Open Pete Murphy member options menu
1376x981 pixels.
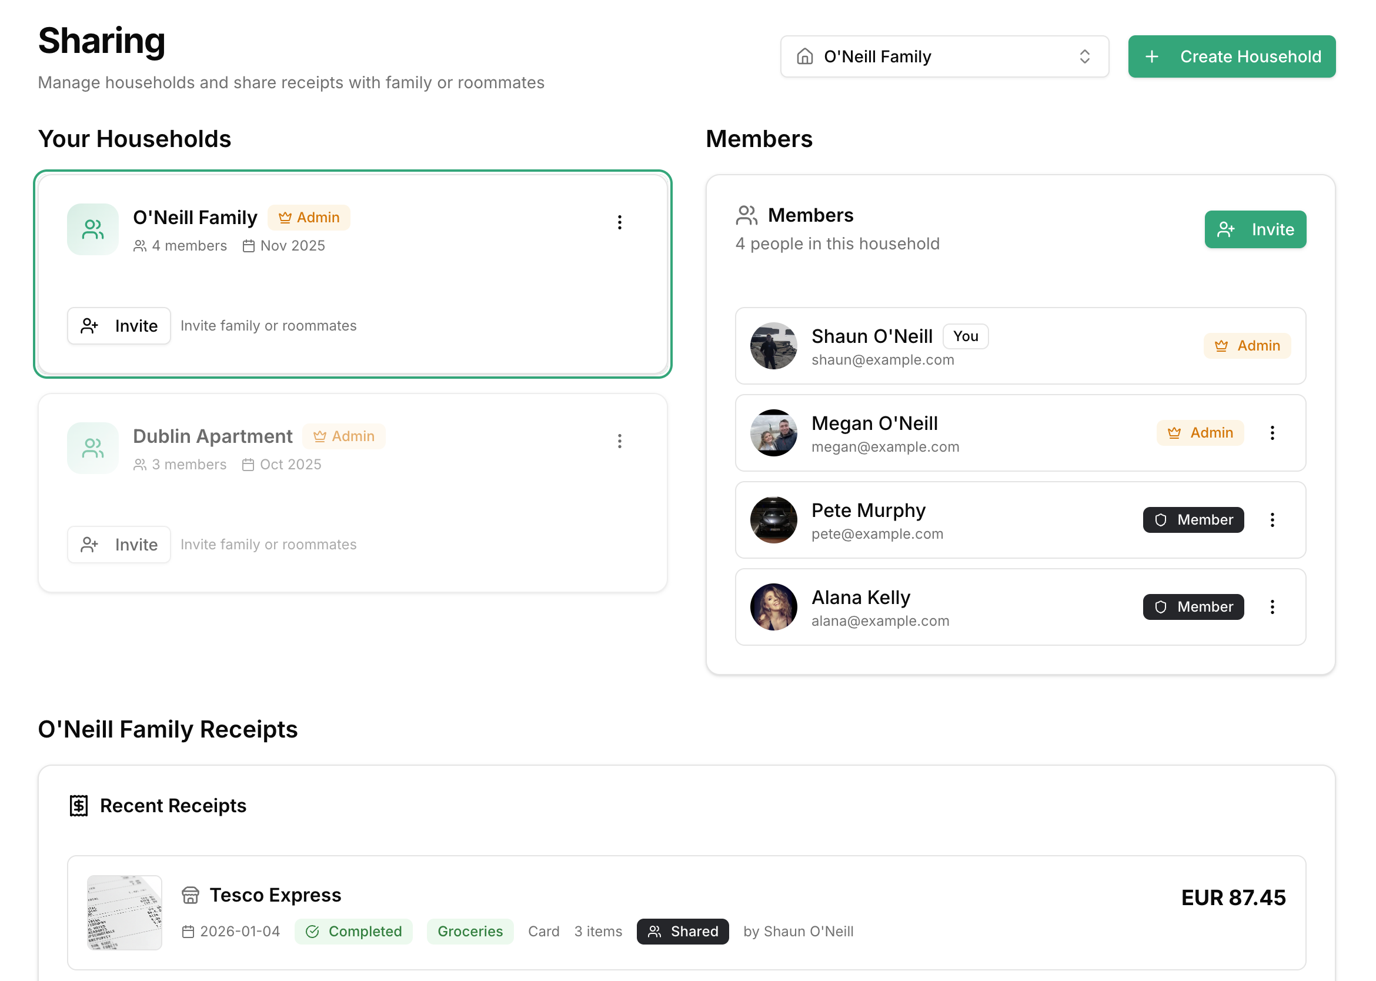click(x=1271, y=520)
